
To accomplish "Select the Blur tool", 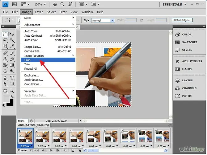I will (5, 71).
